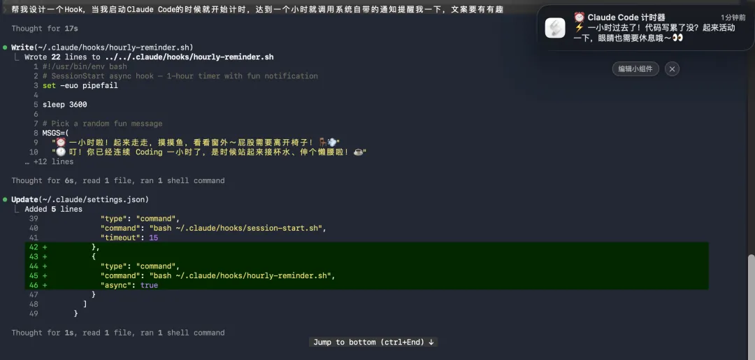Click code line '#!/usr/bin/env bash'
The height and width of the screenshot is (360, 755).
tap(85, 66)
